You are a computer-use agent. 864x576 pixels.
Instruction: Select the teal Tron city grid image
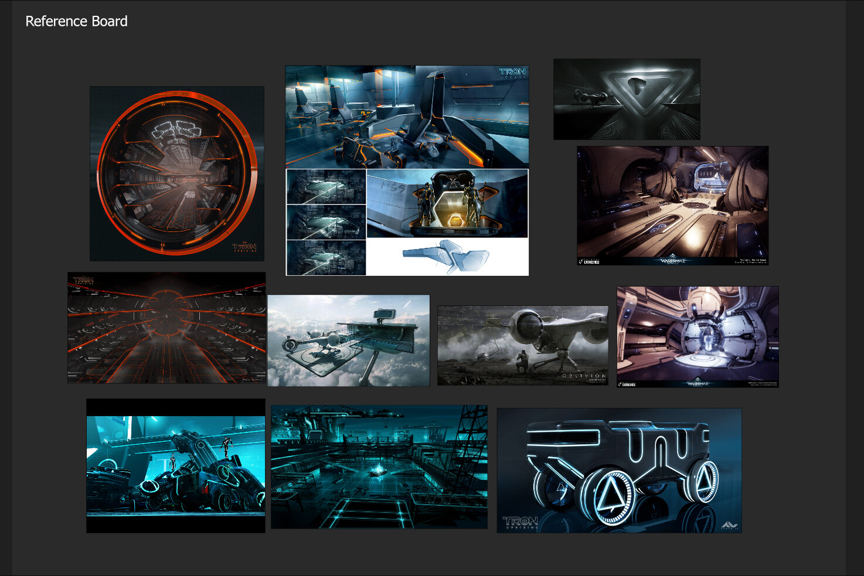[x=379, y=466]
